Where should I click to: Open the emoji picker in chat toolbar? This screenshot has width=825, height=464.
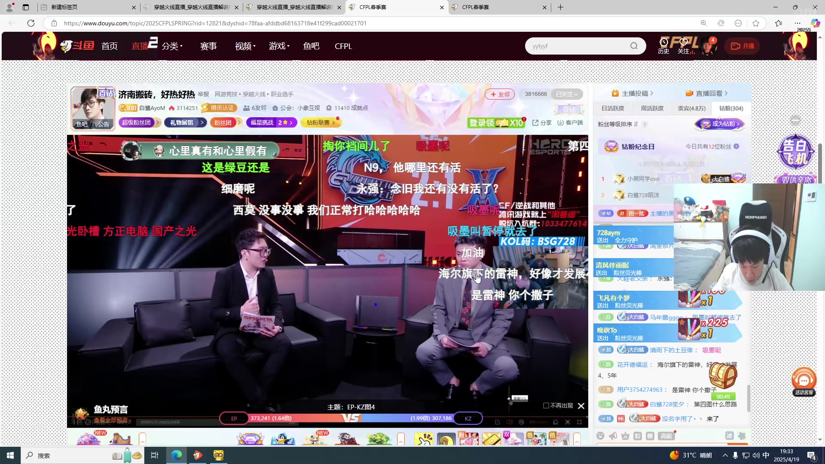[x=600, y=436]
